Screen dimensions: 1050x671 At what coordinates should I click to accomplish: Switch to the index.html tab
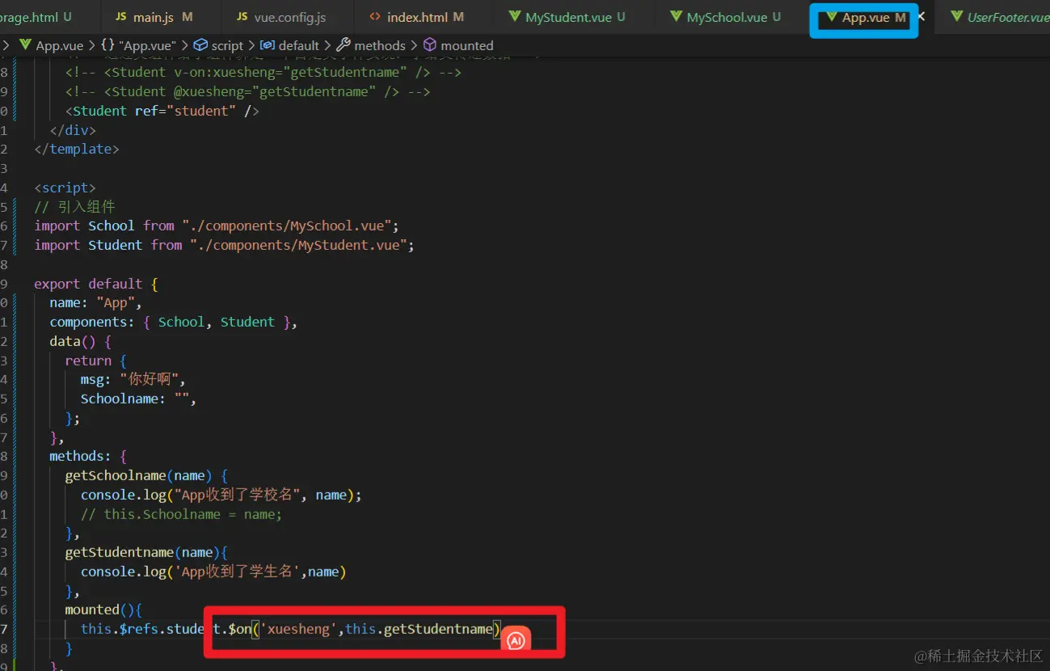pyautogui.click(x=416, y=17)
